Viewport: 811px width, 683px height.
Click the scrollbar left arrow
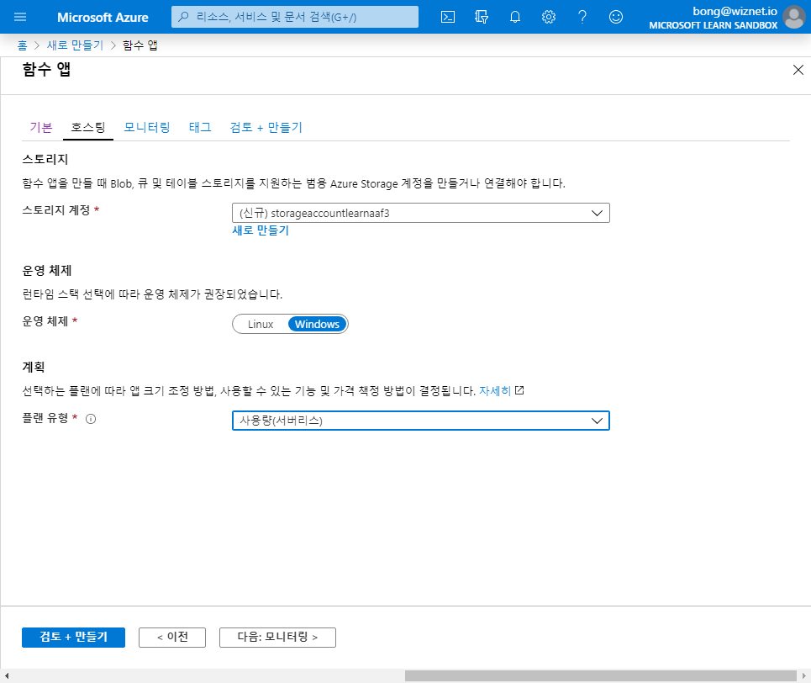coord(6,675)
